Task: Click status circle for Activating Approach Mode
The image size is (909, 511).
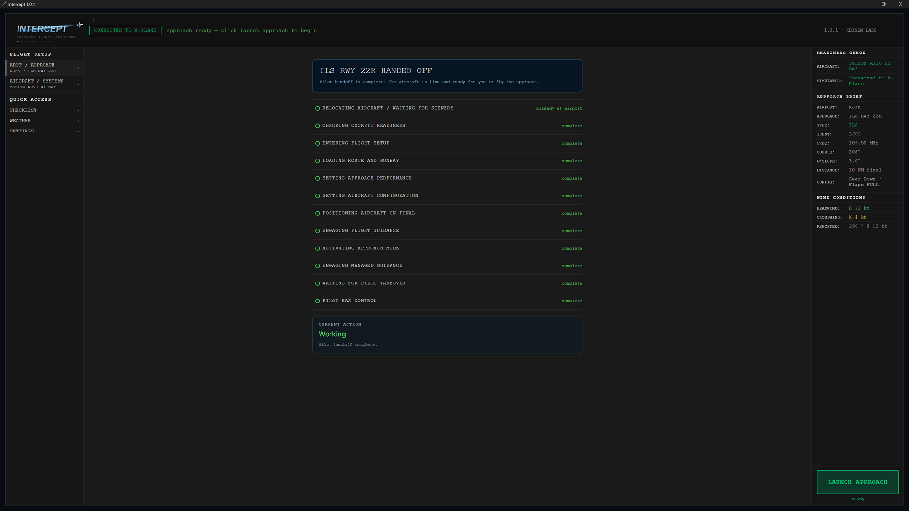Action: pyautogui.click(x=317, y=248)
